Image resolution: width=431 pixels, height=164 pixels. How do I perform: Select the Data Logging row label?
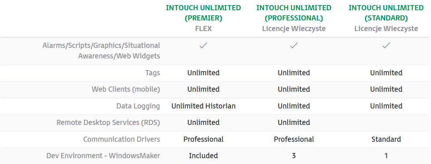click(x=138, y=106)
